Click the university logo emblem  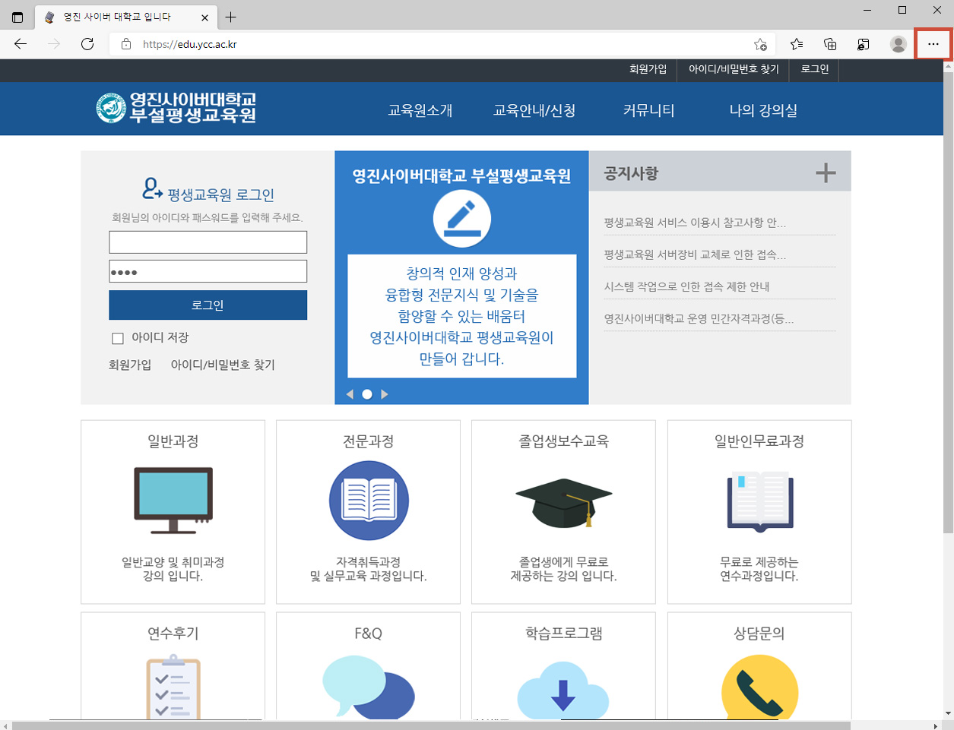click(x=111, y=108)
